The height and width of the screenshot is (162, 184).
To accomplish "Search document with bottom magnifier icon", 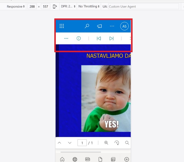I will click(127, 143).
